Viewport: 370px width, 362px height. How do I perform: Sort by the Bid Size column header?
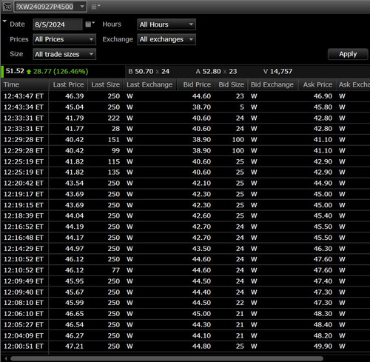tap(231, 84)
